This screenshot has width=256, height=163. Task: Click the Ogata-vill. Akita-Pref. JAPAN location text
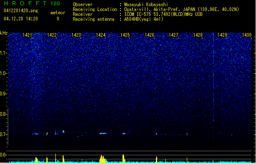182,9
